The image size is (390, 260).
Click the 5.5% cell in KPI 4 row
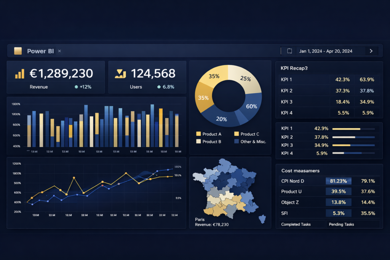pos(343,113)
